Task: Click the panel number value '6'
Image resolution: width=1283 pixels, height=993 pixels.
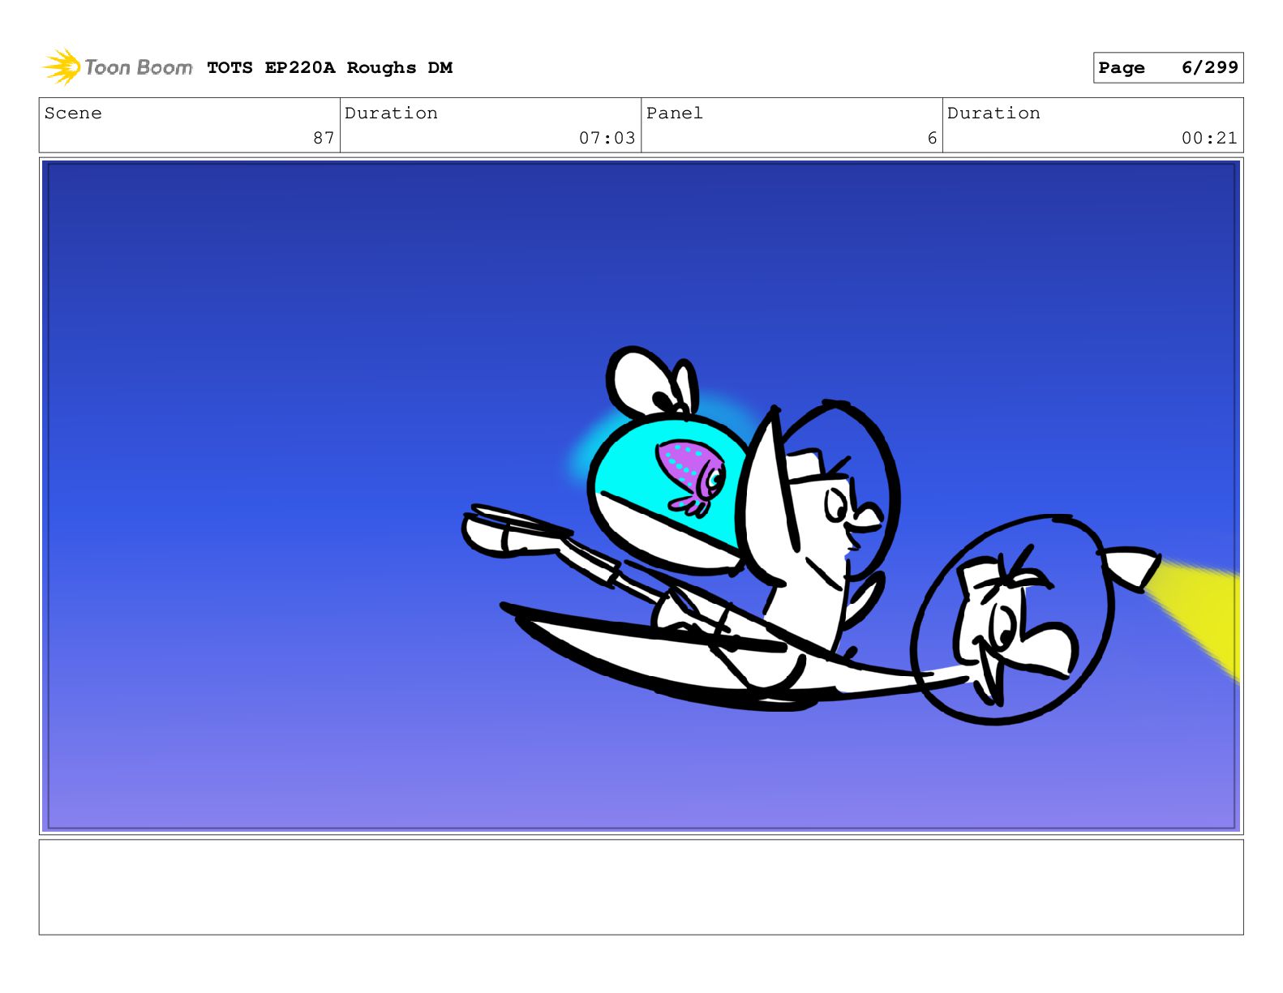Action: pyautogui.click(x=932, y=139)
